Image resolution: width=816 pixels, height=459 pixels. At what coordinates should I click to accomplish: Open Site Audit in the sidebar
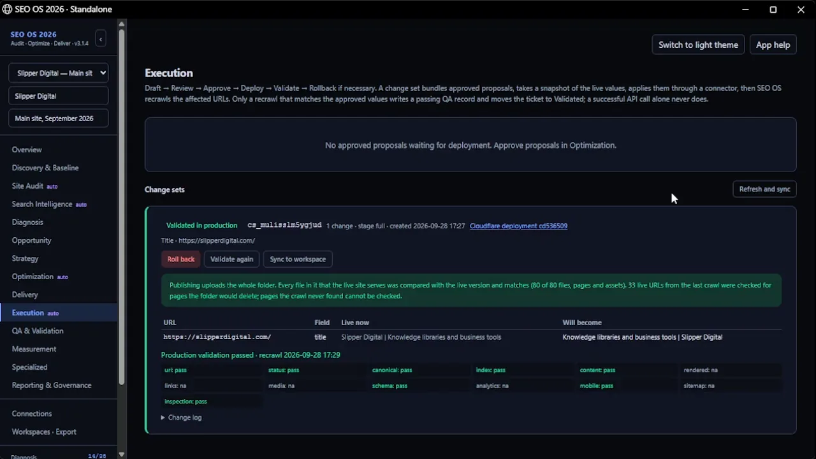tap(27, 186)
